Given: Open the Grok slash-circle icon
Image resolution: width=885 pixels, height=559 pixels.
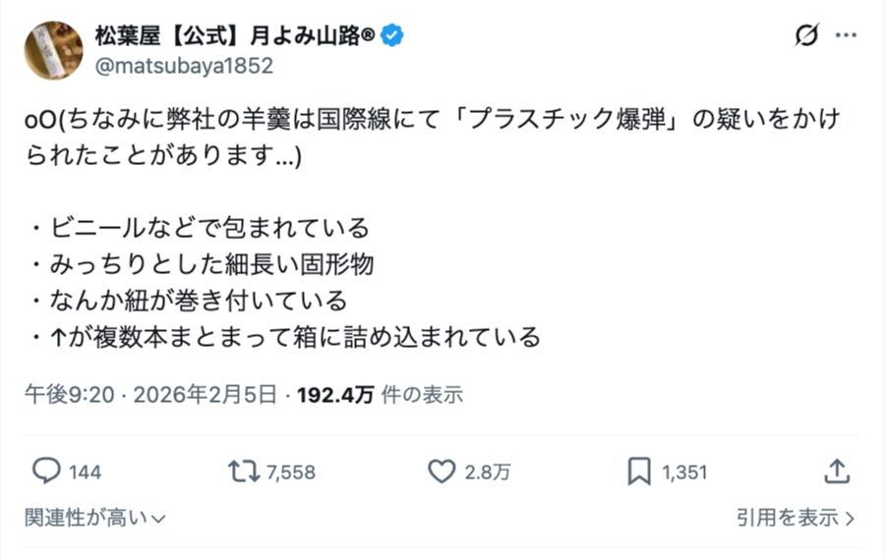Looking at the screenshot, I should click(x=805, y=36).
